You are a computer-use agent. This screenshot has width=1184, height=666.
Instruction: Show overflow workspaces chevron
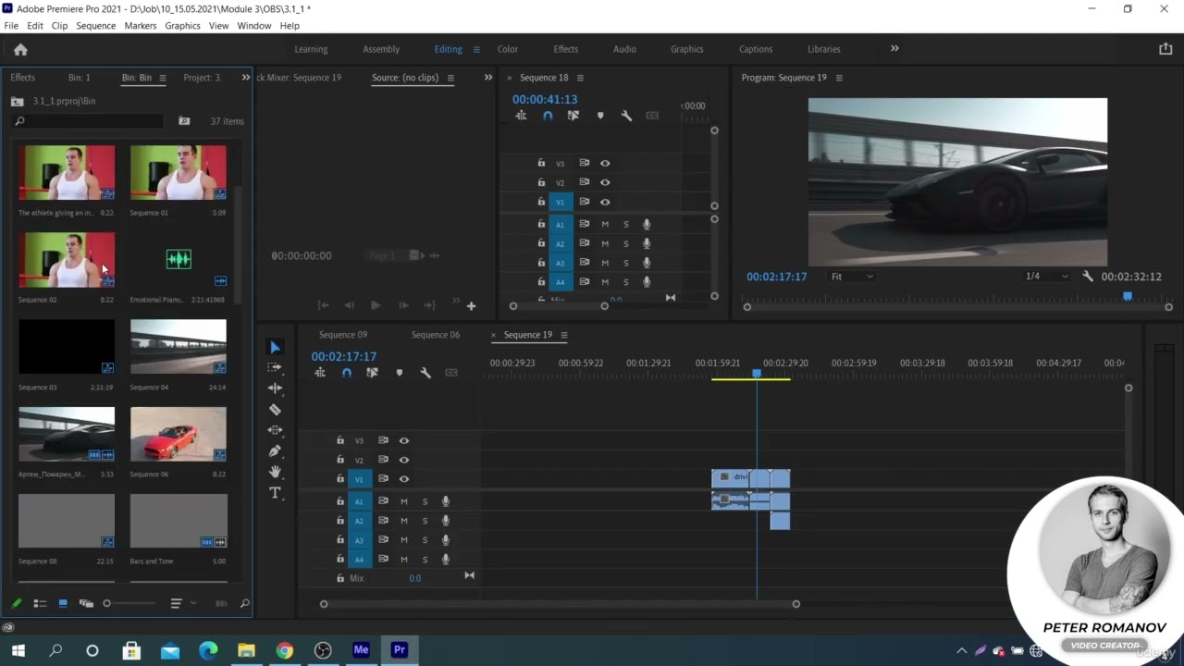pyautogui.click(x=894, y=49)
